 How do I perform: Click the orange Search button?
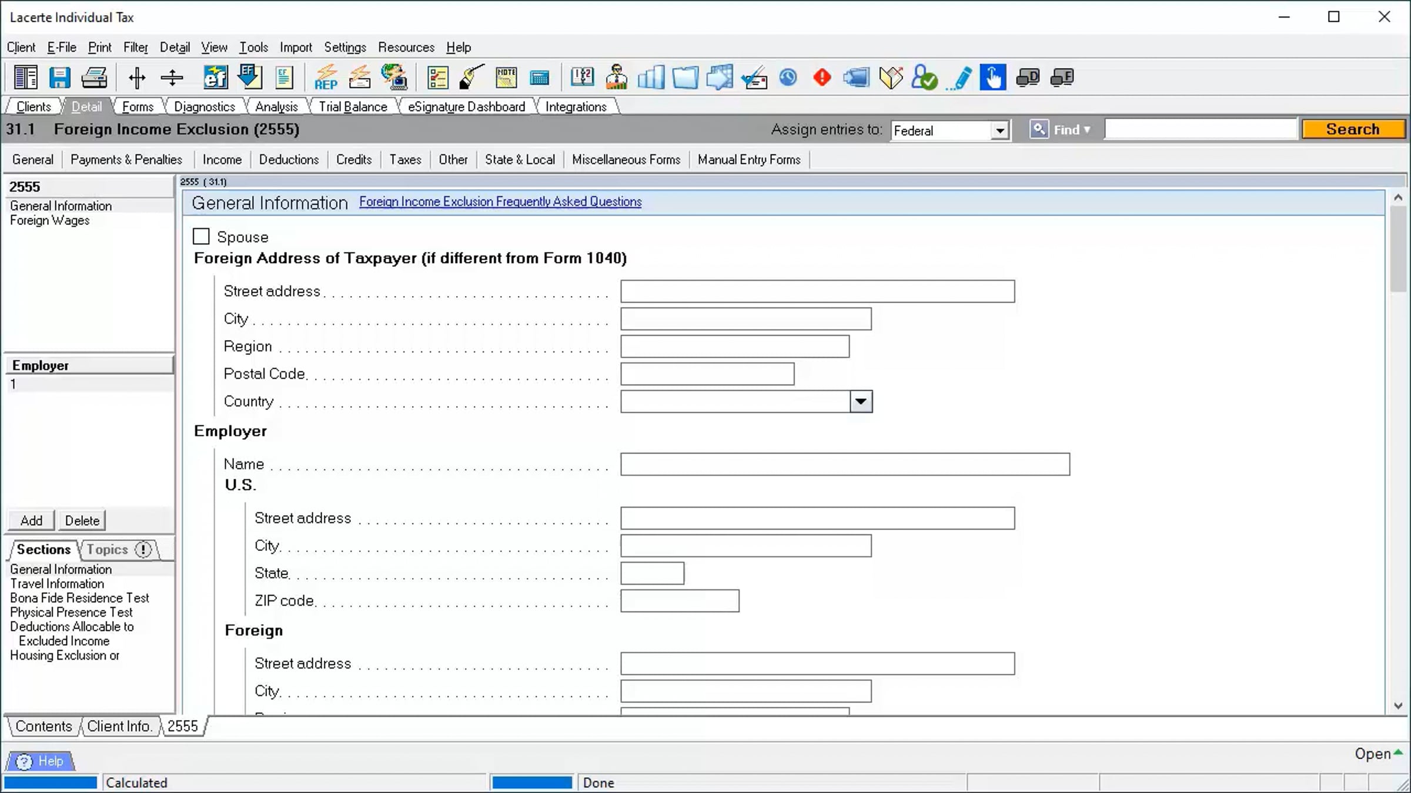1353,129
